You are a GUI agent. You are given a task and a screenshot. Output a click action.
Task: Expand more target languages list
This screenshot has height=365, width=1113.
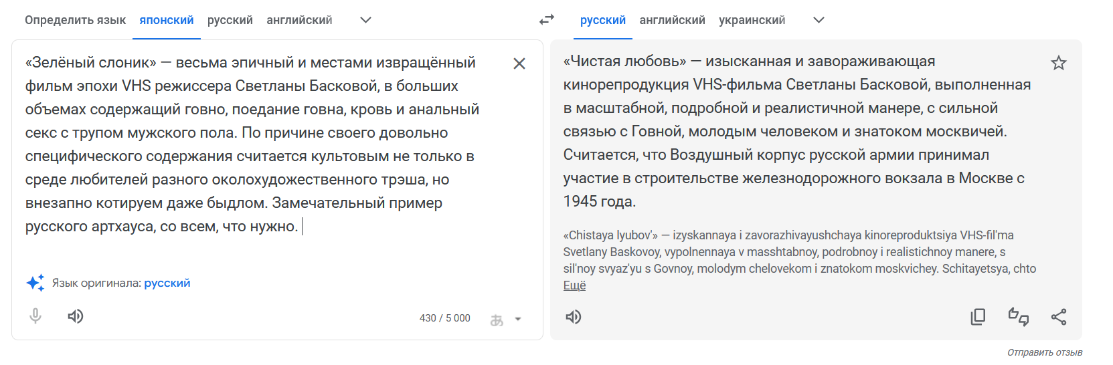tap(819, 20)
